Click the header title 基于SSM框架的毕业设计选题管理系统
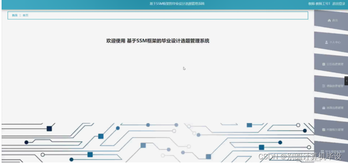 (177, 4)
